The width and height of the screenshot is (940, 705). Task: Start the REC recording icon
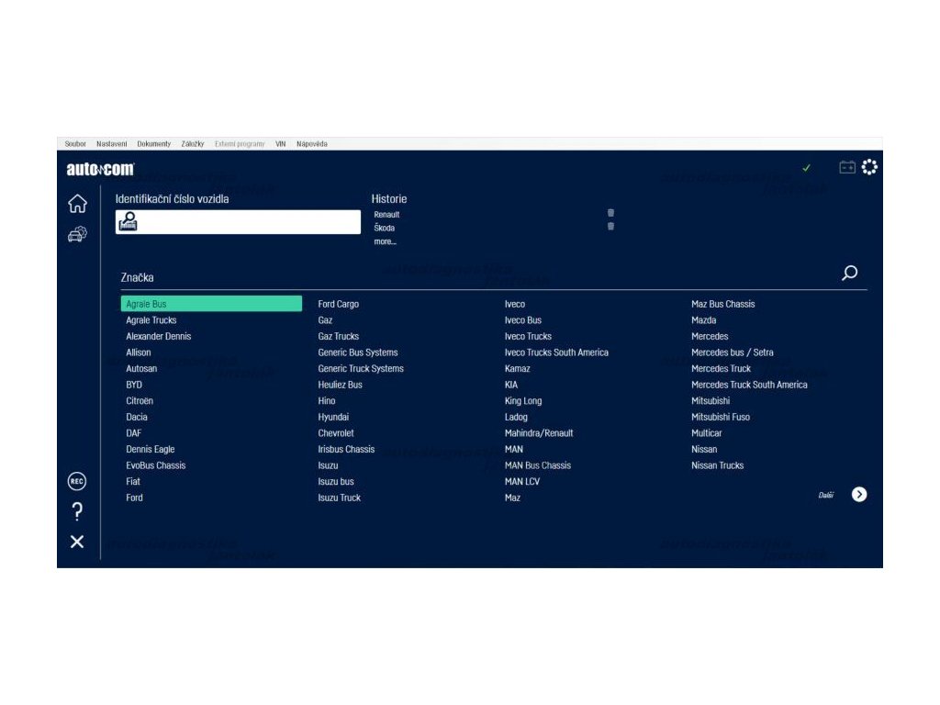tap(77, 481)
